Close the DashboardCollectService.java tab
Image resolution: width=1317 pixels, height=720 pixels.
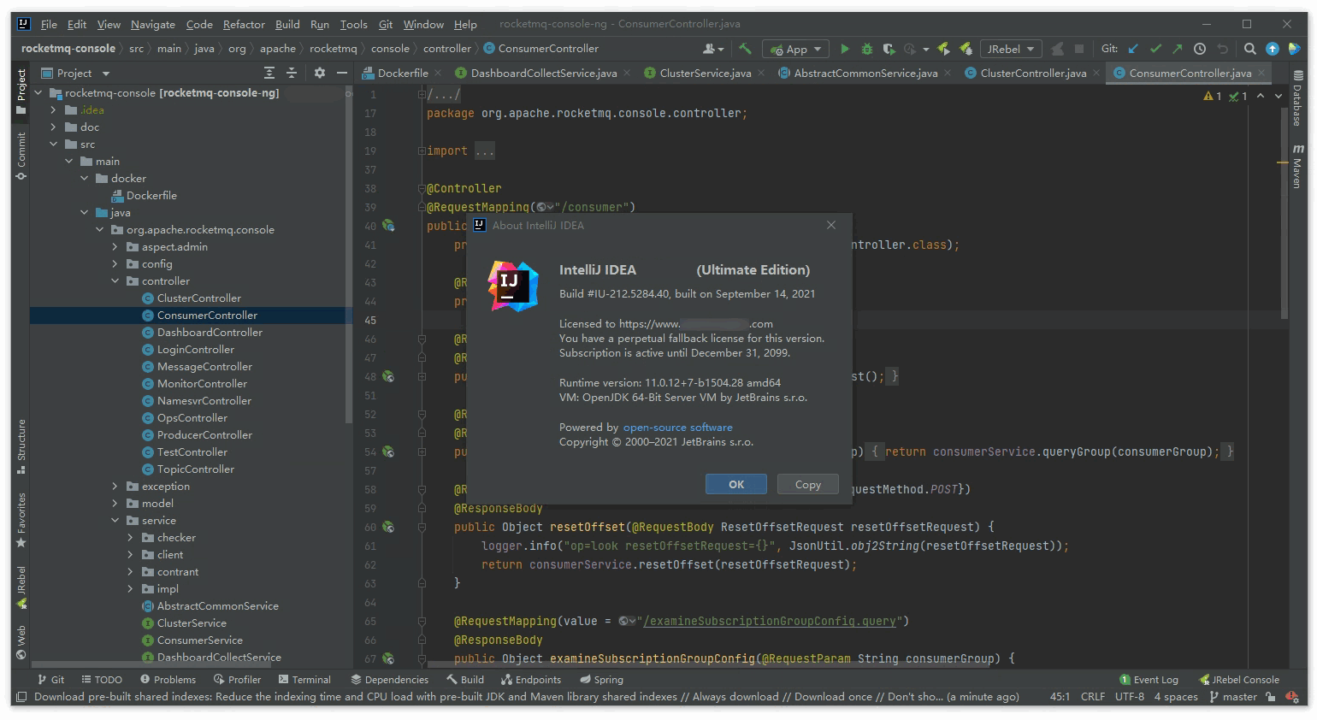pos(626,73)
